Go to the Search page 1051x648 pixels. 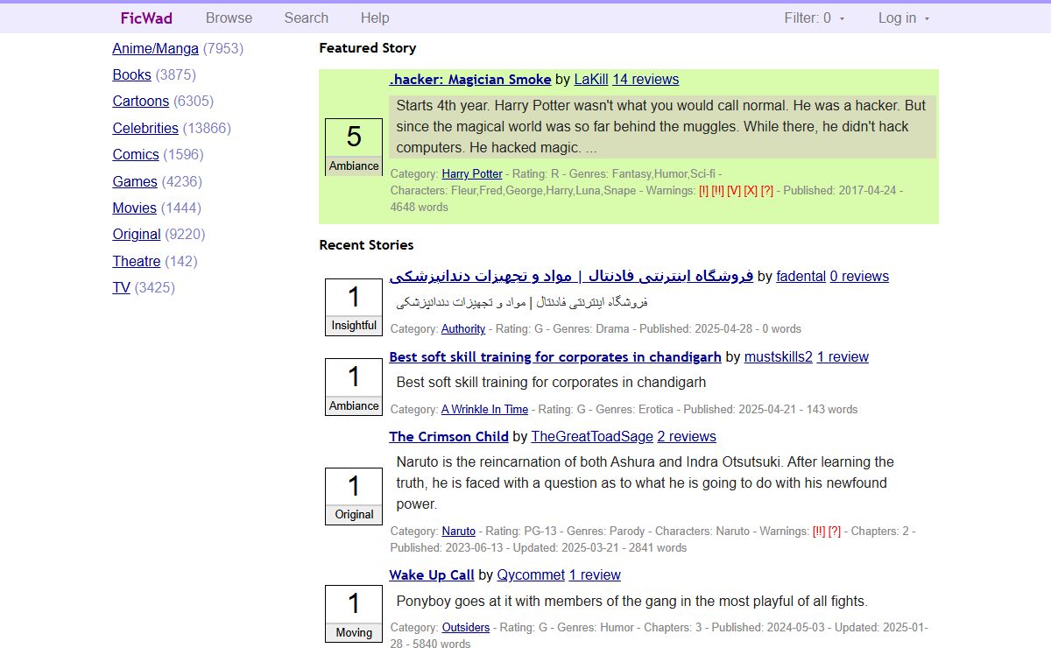click(x=306, y=18)
